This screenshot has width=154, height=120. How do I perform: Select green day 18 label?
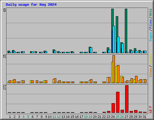[86, 117]
